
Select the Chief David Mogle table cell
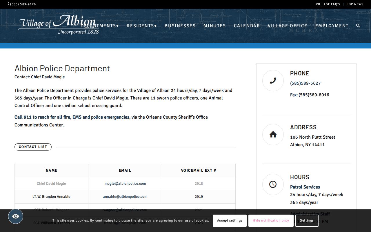[x=52, y=184]
